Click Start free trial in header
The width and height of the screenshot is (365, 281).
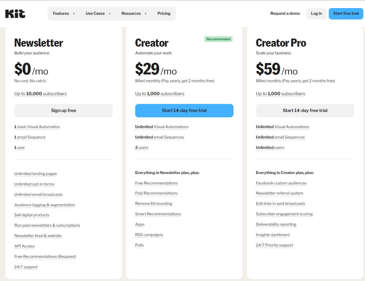(346, 13)
